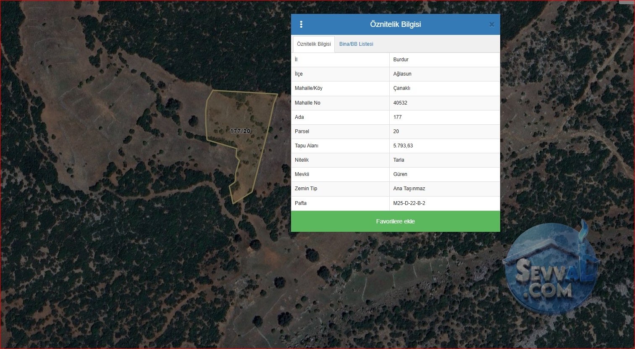The height and width of the screenshot is (349, 635).
Task: Click the Mahalle No value 40532
Action: coord(400,103)
